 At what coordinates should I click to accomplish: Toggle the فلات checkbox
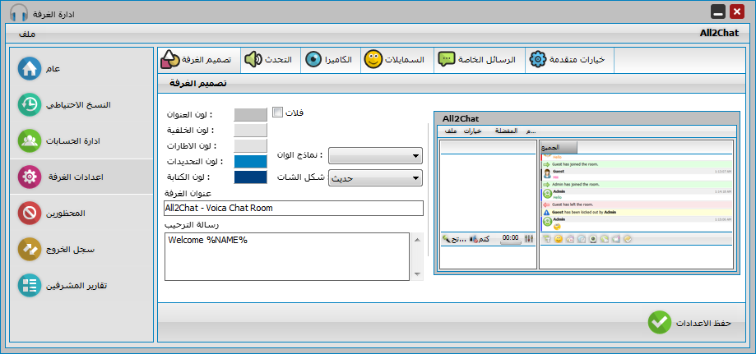click(x=277, y=113)
